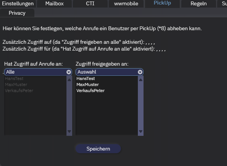
Task: Switch to the Mailbox tab
Action: (x=54, y=4)
